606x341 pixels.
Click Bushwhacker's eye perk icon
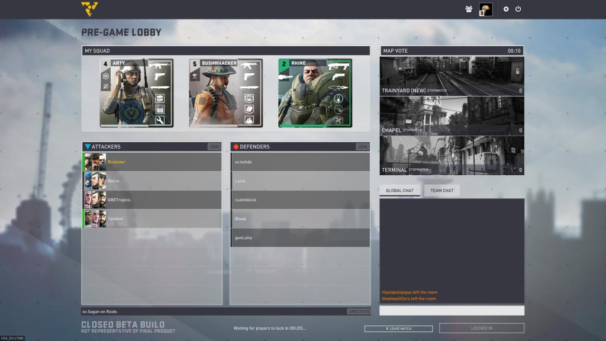[x=249, y=98]
